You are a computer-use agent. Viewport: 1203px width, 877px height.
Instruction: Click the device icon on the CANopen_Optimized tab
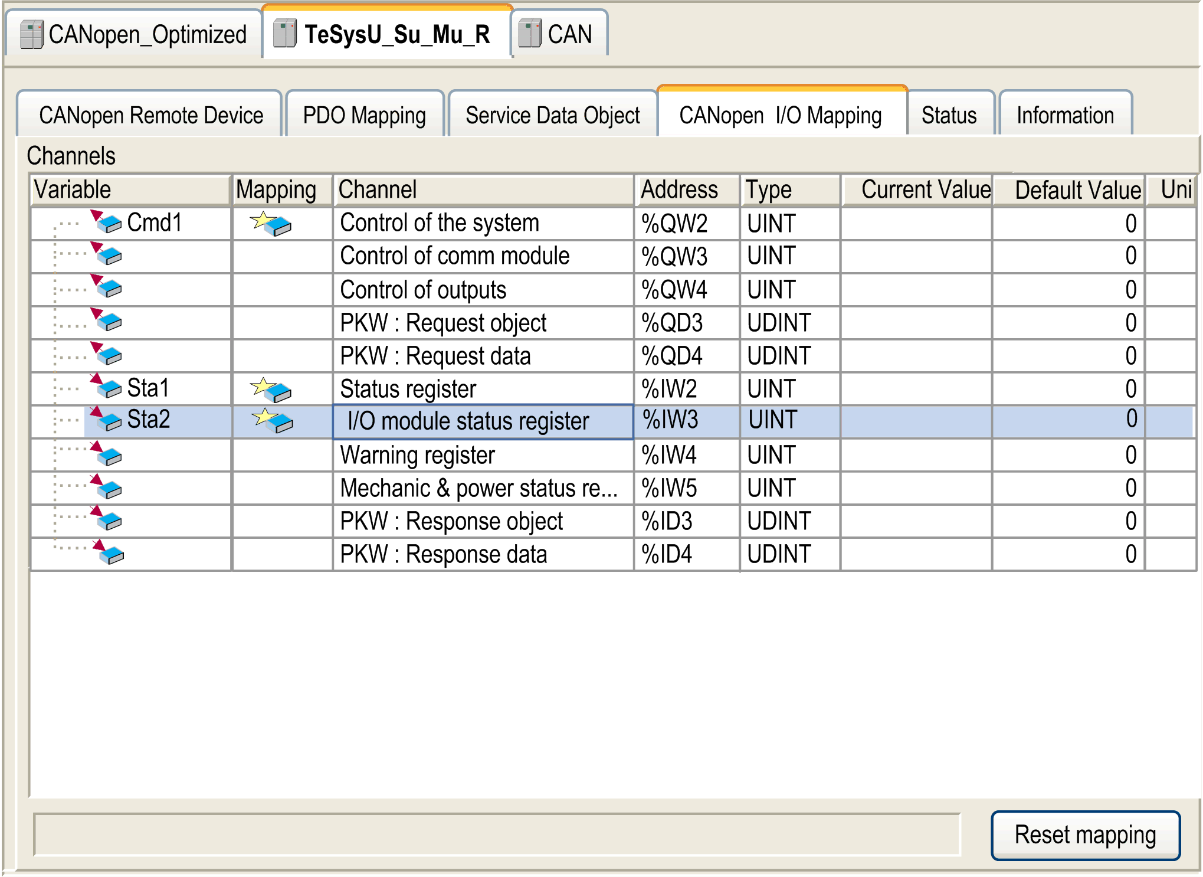(x=31, y=35)
